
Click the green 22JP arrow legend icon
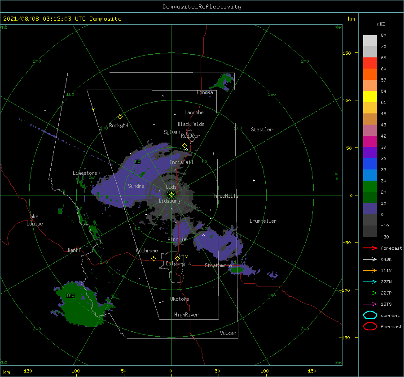(370, 293)
